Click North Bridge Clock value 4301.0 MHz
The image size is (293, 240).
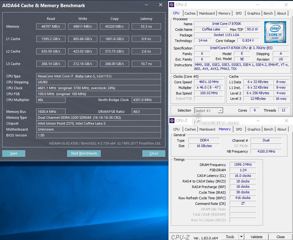coord(146,100)
